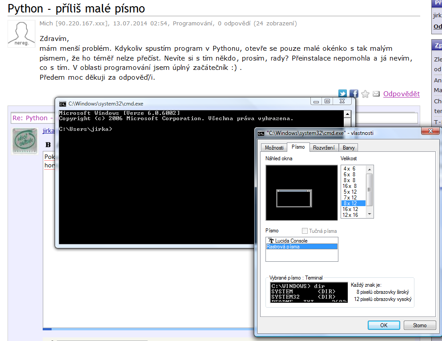Select font size 4 x 6
This screenshot has width=442, height=341.
point(354,169)
